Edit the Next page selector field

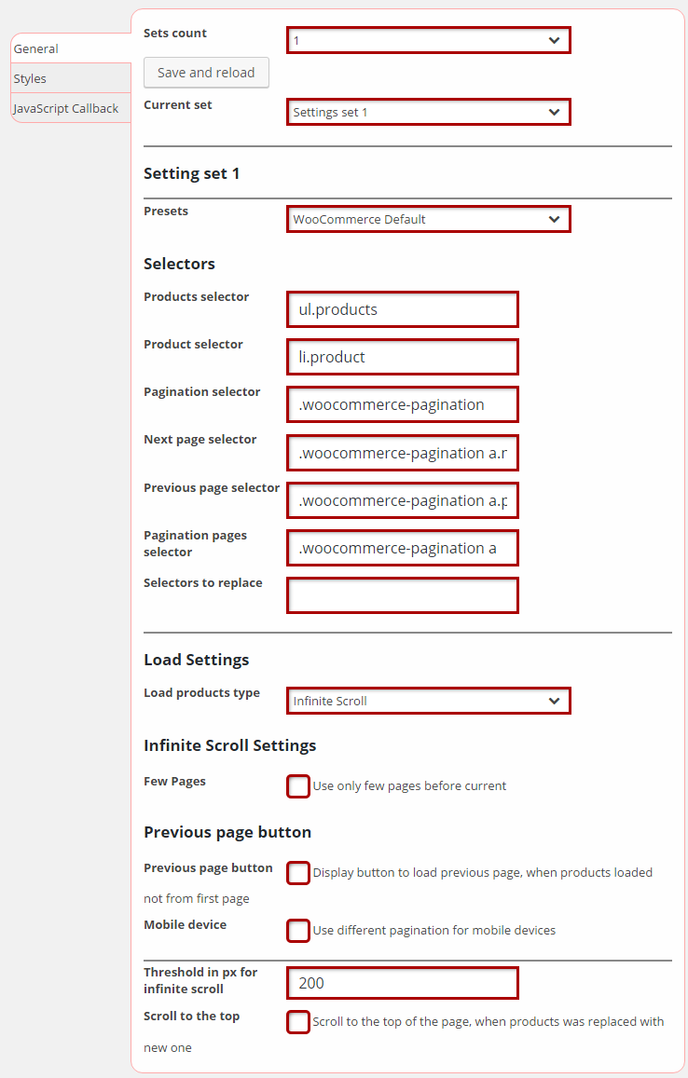[x=402, y=453]
